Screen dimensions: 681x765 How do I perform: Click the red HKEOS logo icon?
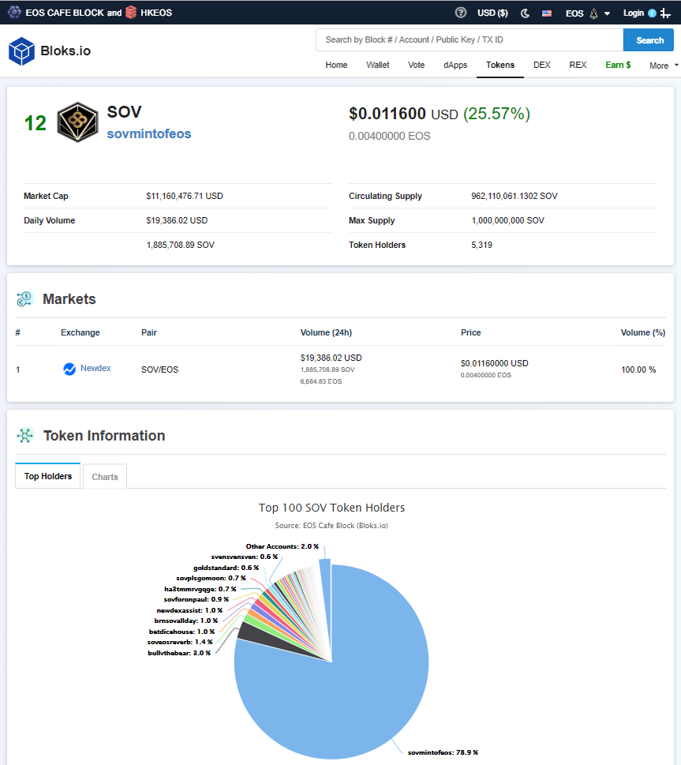133,13
